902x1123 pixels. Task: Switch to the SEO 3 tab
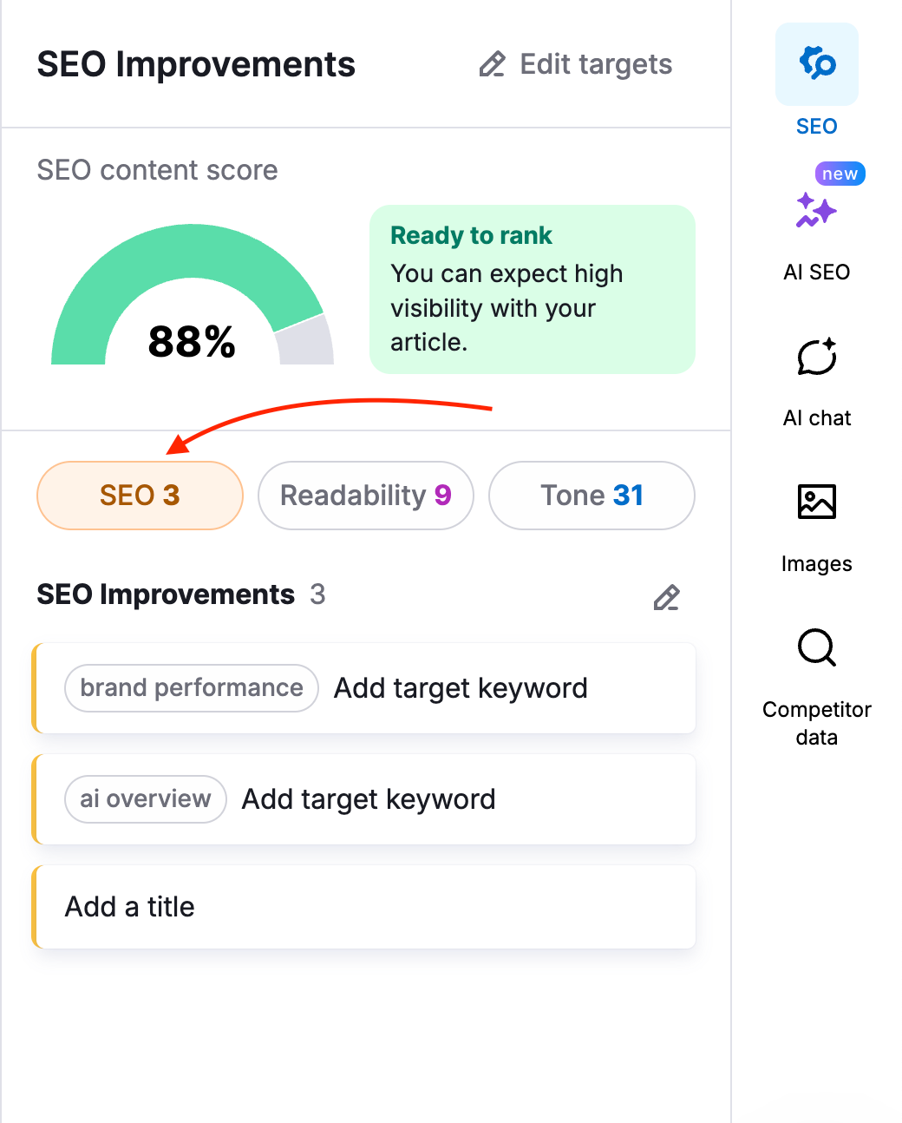[140, 496]
